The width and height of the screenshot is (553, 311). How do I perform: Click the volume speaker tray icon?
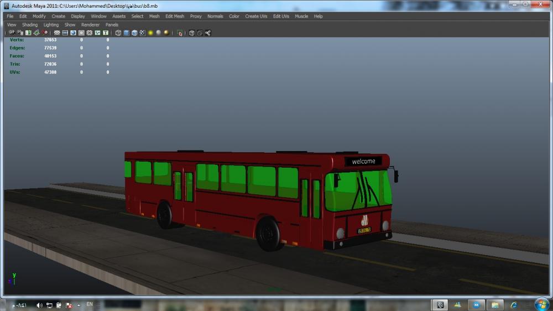click(39, 305)
